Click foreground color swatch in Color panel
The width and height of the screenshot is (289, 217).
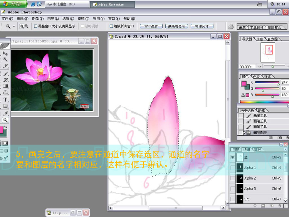coord(244,84)
